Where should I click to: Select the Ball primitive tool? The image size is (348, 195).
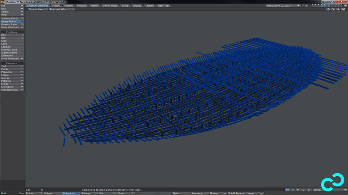pyautogui.click(x=12, y=38)
